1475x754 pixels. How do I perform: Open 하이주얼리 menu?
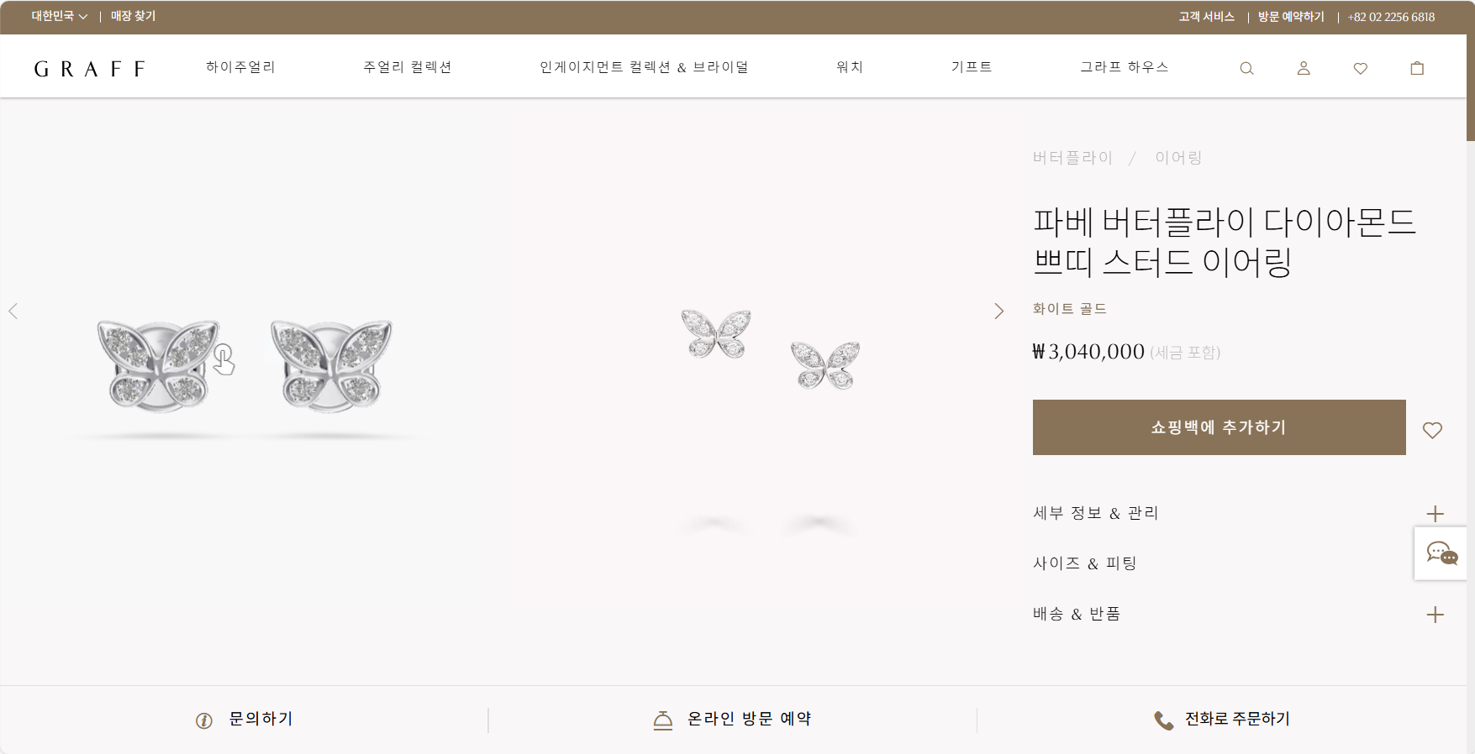tap(241, 67)
